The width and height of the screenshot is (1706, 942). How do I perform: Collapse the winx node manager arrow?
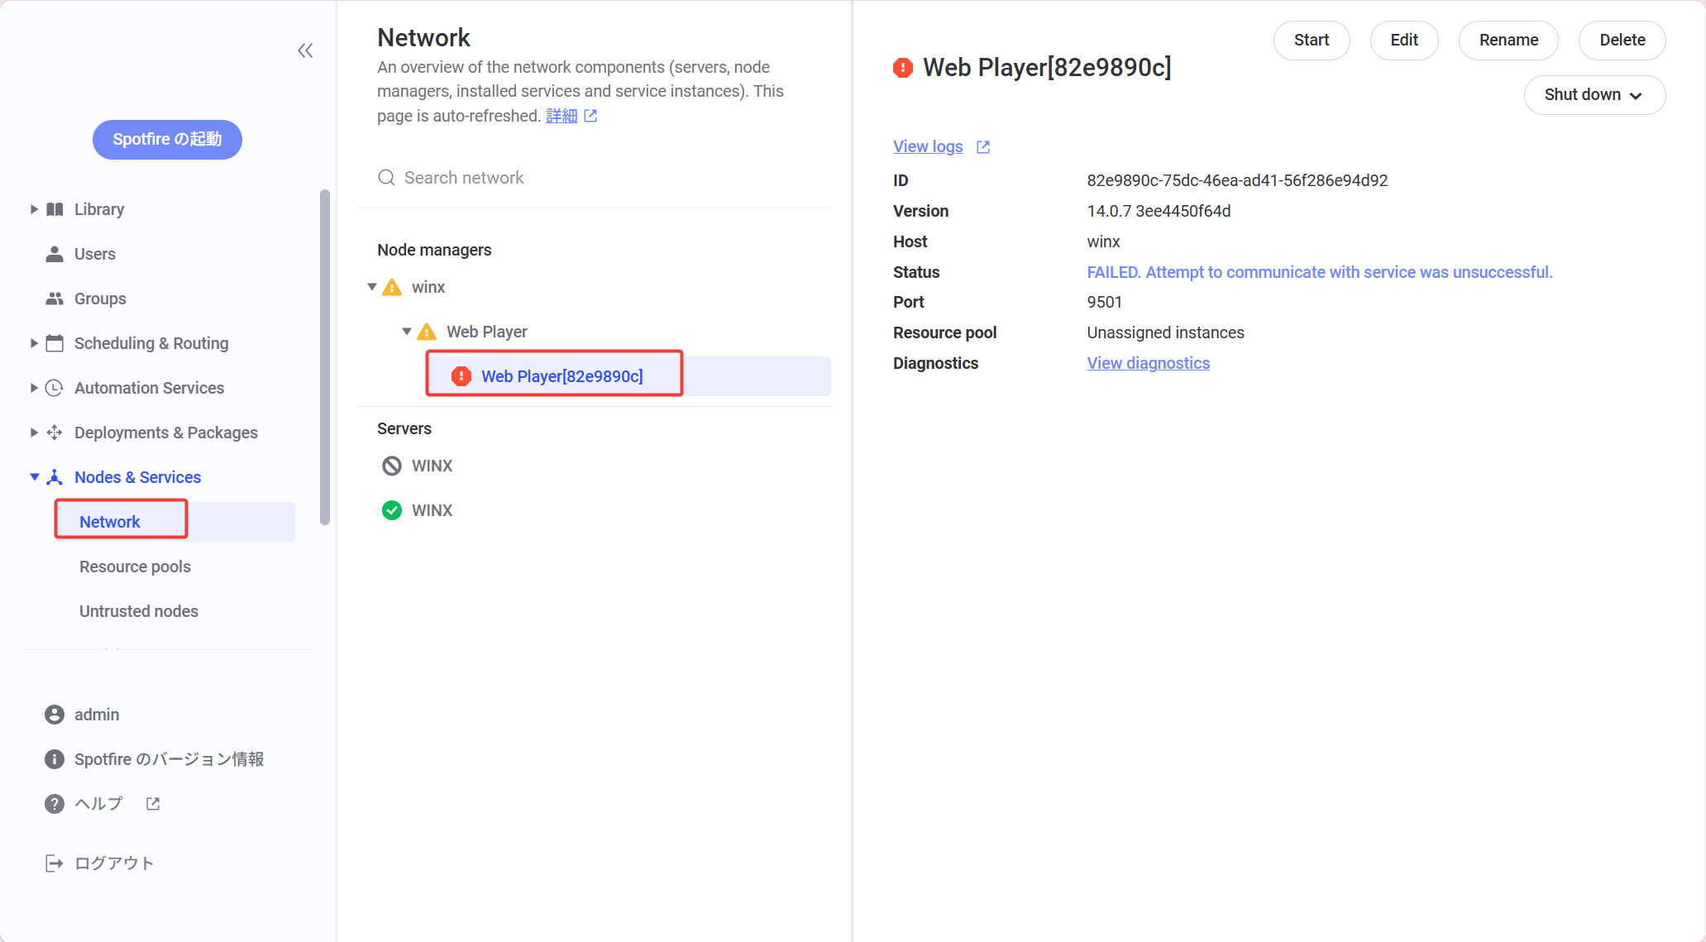click(372, 287)
